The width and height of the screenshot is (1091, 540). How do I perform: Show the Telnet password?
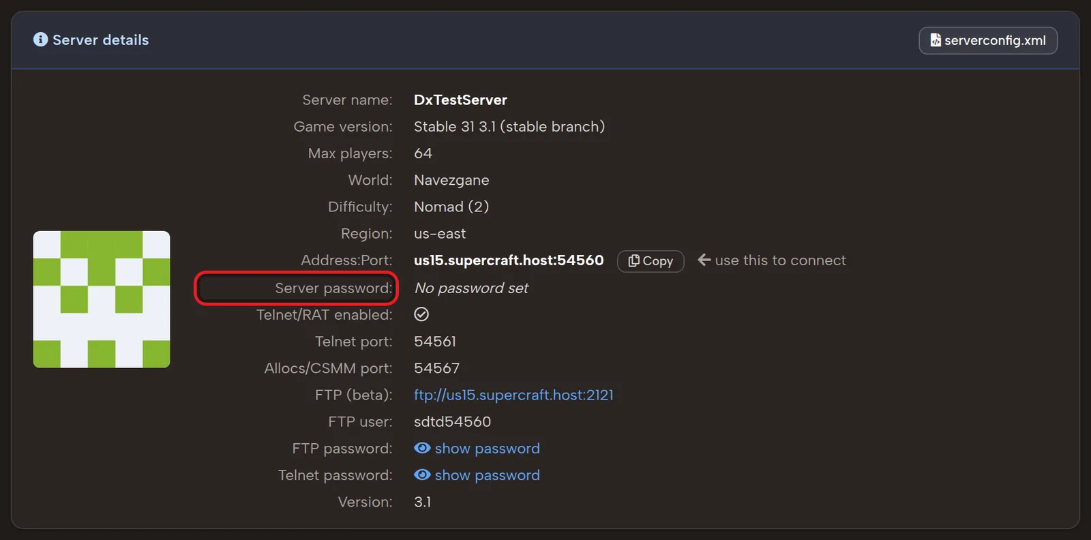[477, 475]
